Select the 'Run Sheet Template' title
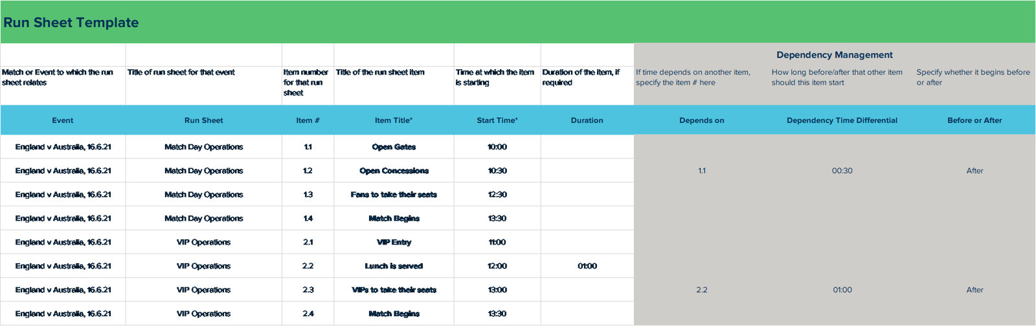Image resolution: width=1036 pixels, height=326 pixels. (x=71, y=23)
